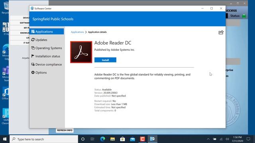
Task: Open File Explorer from the taskbar
Action: pos(112,139)
